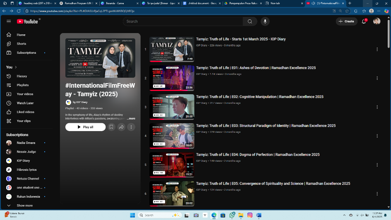Open Subscriptions in sidebar
This screenshot has height=220, width=391.
(x=27, y=53)
